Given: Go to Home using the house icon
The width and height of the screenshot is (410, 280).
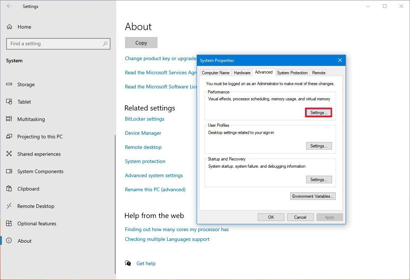Looking at the screenshot, I should (x=9, y=26).
